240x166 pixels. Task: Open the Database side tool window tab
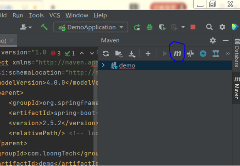pyautogui.click(x=236, y=53)
